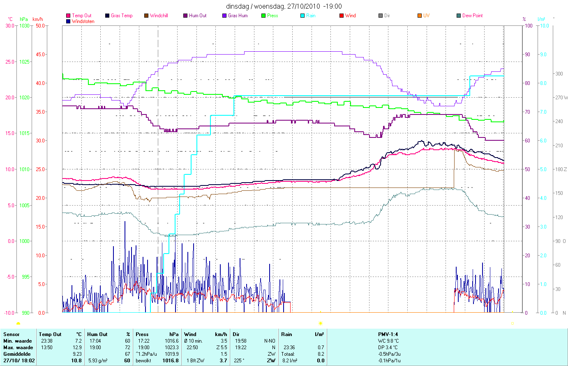Click the sunrise marker below the chart's left edge

coord(18,323)
